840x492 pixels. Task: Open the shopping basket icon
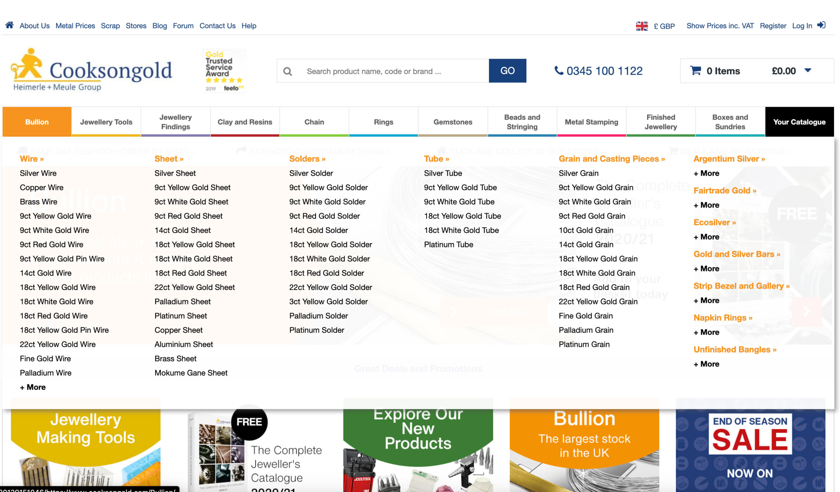pos(695,70)
